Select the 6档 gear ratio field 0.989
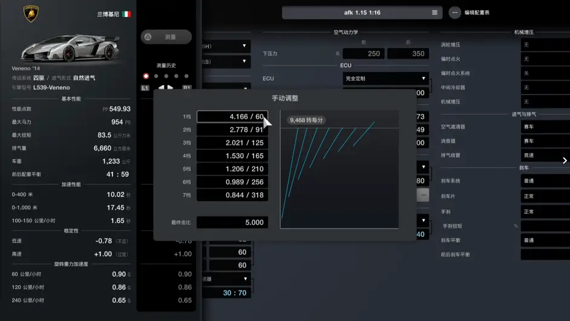 [x=232, y=182]
